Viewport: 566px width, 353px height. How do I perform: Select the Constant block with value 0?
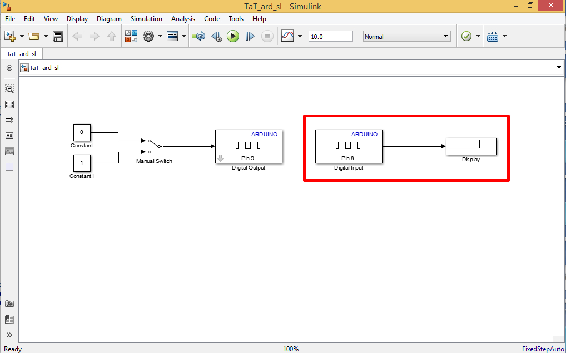(x=82, y=132)
